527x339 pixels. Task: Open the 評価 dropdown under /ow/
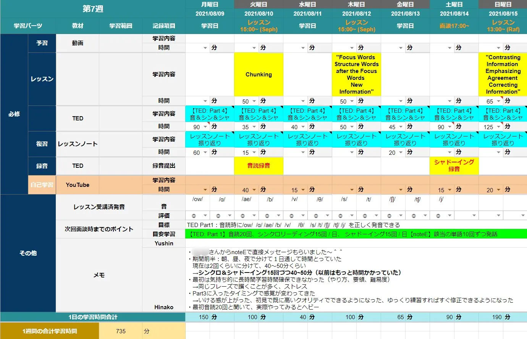click(205, 216)
